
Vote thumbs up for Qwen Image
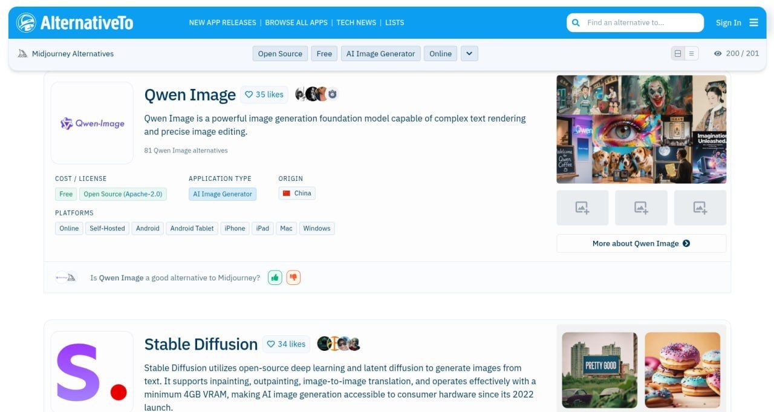point(275,278)
